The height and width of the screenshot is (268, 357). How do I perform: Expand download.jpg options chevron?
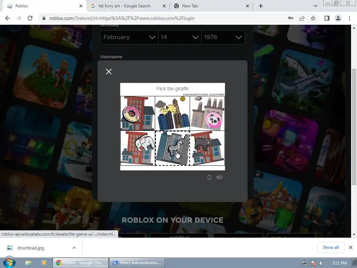coord(74,248)
